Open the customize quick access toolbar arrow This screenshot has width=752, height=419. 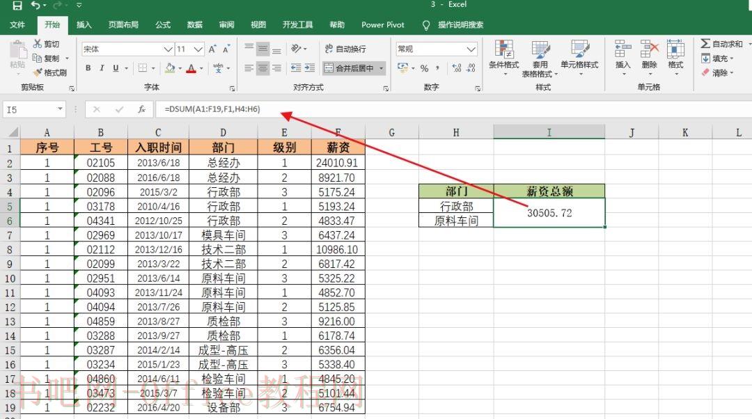(x=79, y=6)
